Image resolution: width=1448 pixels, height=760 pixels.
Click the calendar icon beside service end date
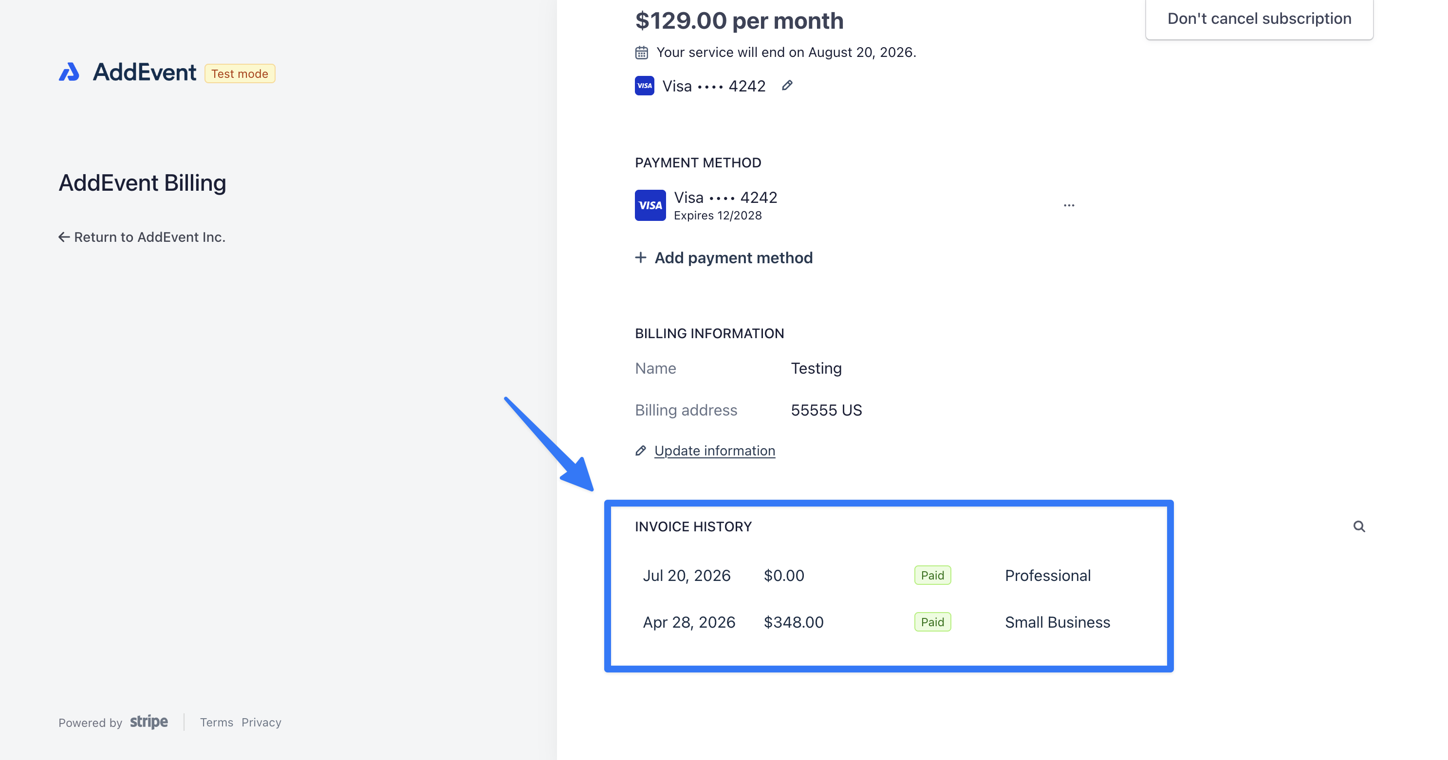point(641,52)
